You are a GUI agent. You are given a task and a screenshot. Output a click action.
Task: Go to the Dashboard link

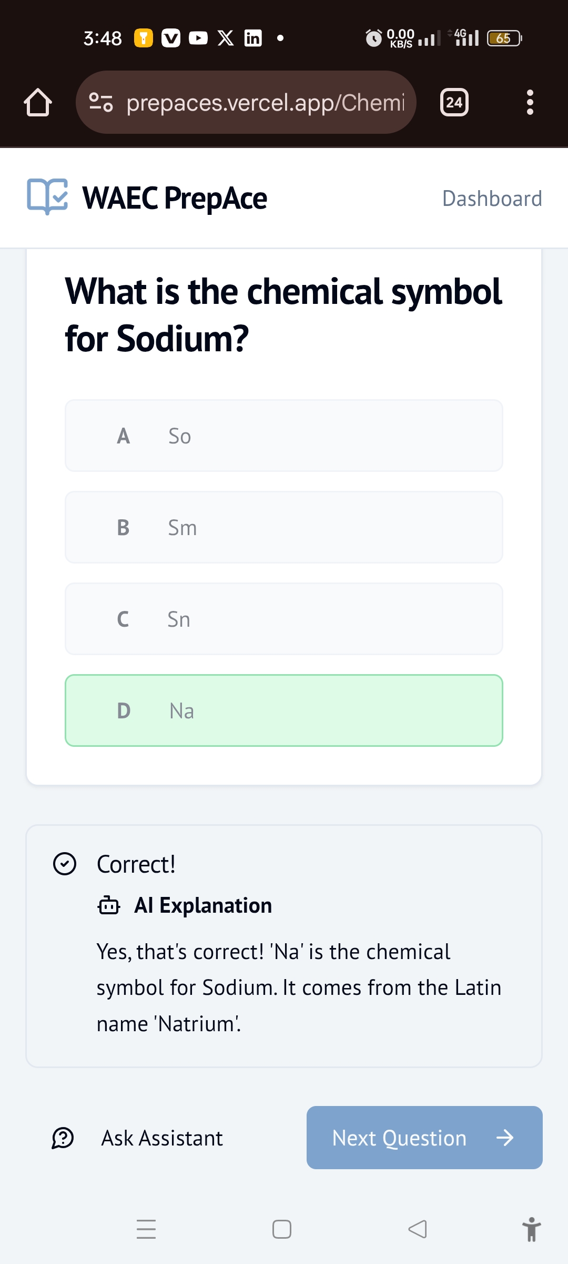click(492, 199)
